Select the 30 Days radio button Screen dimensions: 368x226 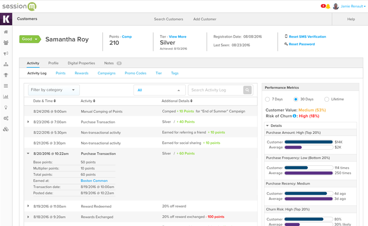coord(296,99)
